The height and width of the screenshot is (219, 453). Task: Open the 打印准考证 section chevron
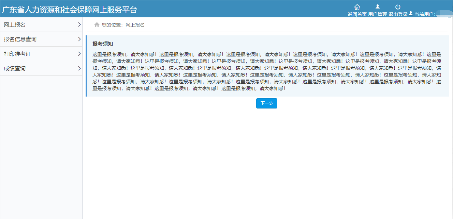pos(79,54)
